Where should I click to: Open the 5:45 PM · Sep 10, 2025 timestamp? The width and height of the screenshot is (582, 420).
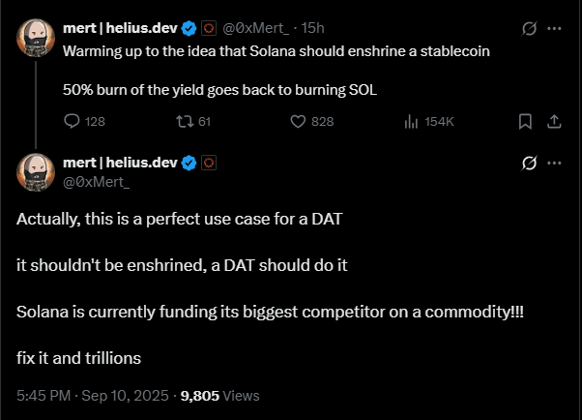(x=91, y=395)
